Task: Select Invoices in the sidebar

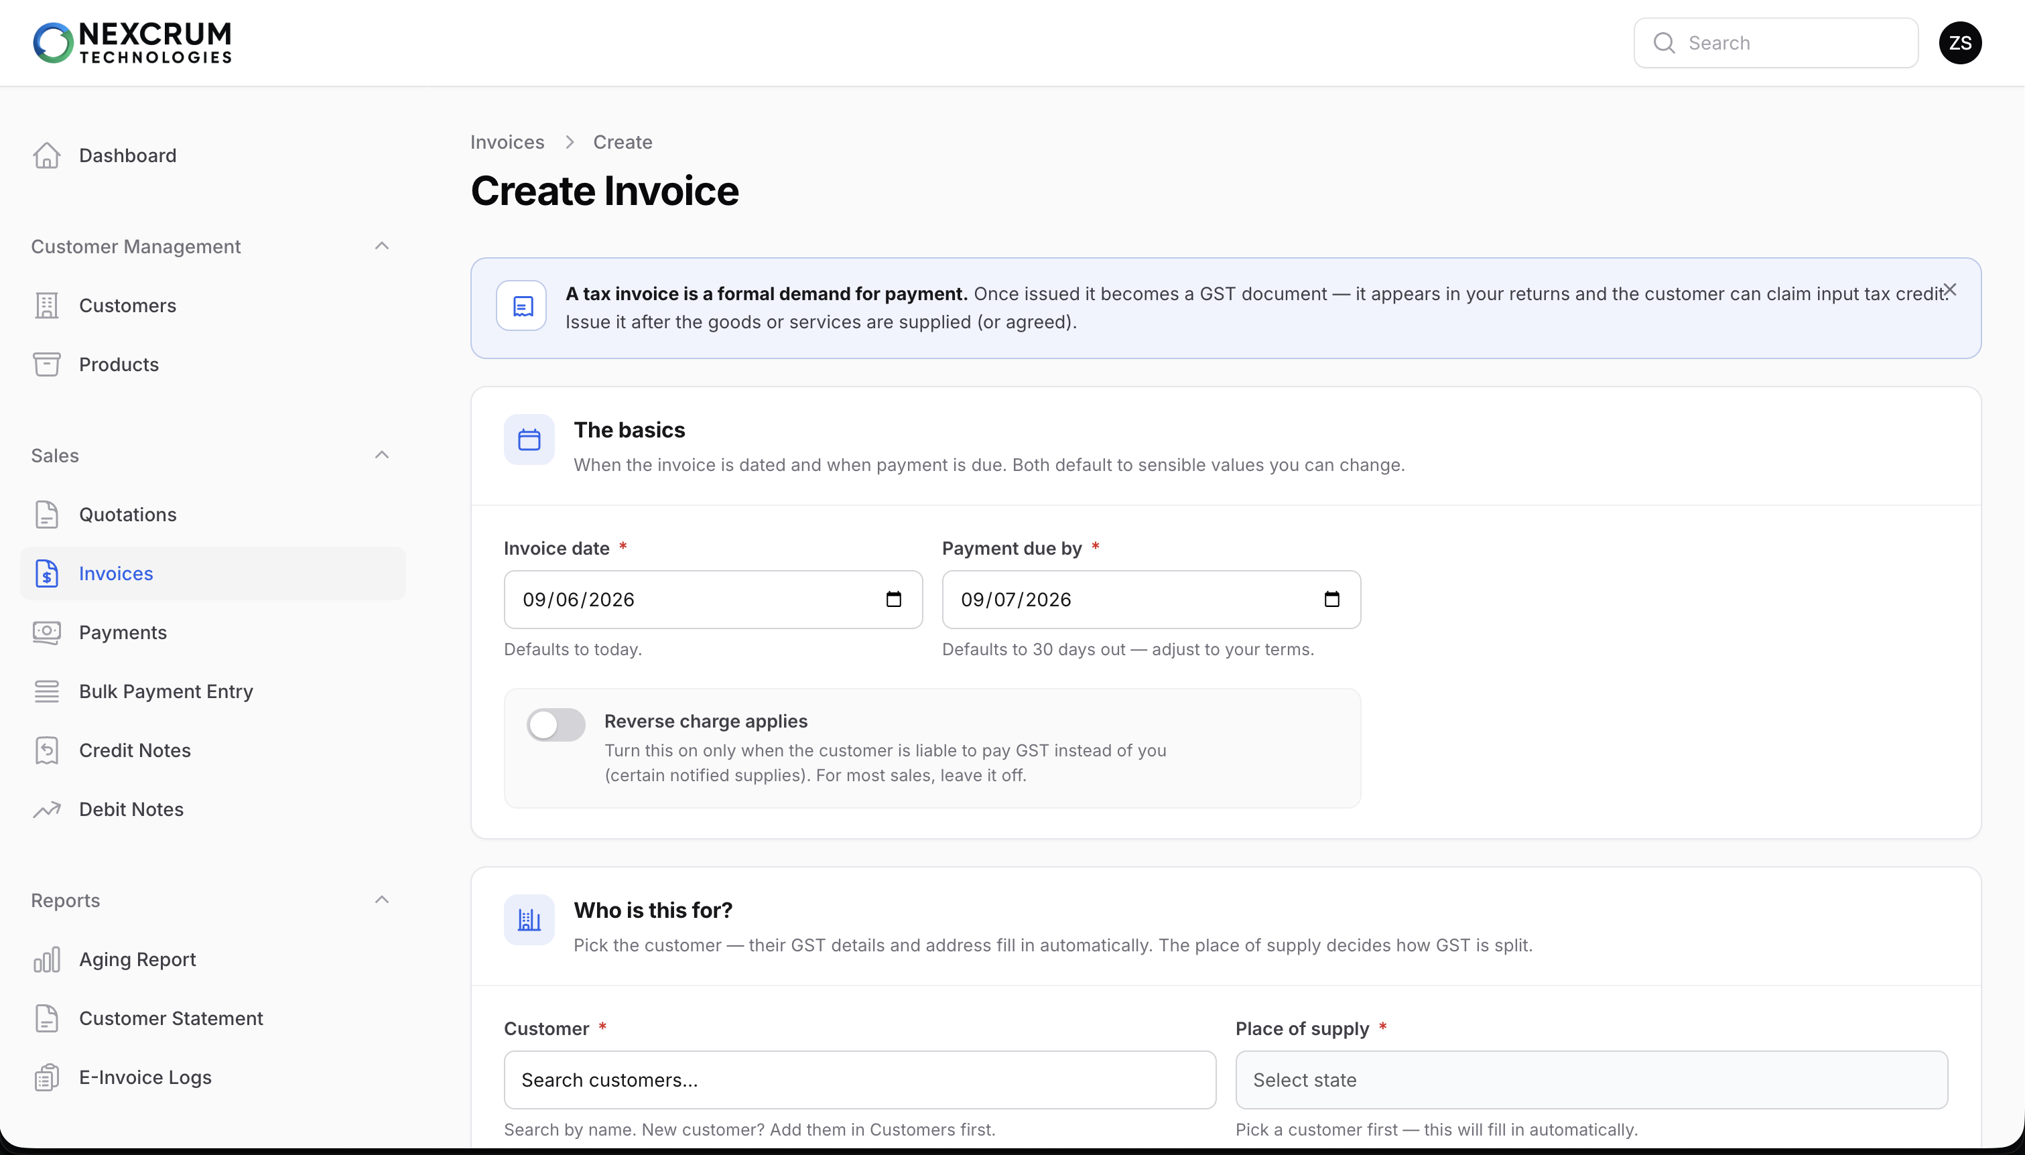Action: (212, 573)
